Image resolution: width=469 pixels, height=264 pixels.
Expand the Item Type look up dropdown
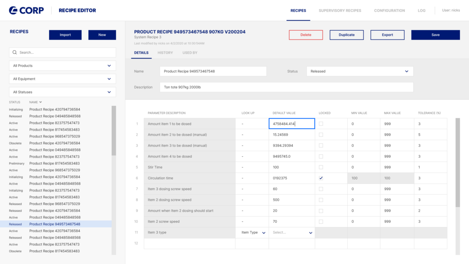click(252, 233)
